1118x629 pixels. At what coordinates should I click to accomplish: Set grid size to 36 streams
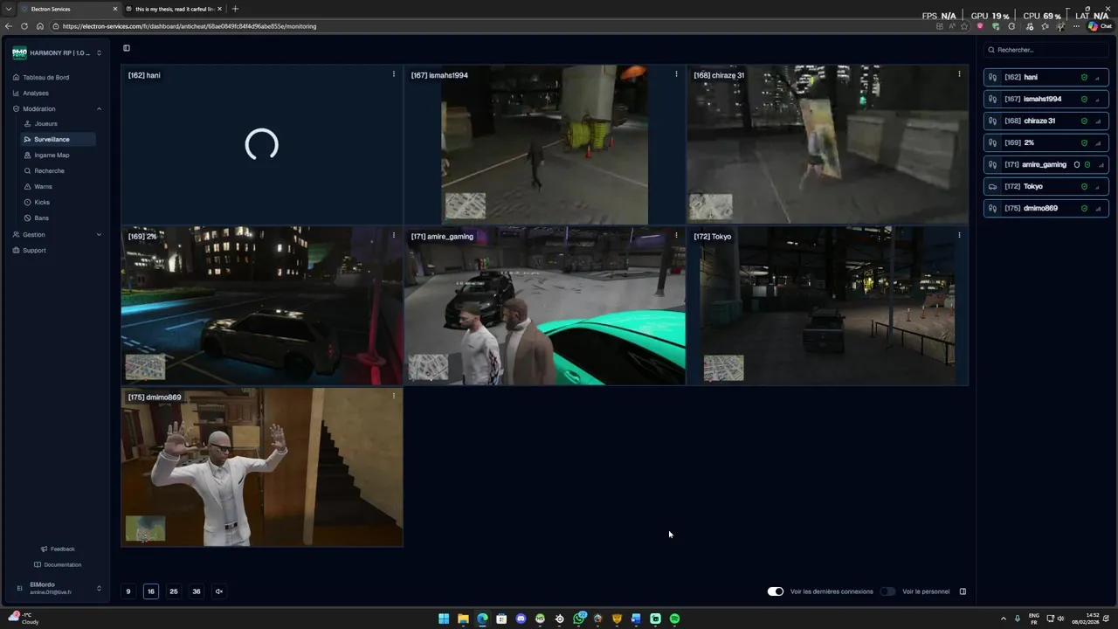coord(197,591)
